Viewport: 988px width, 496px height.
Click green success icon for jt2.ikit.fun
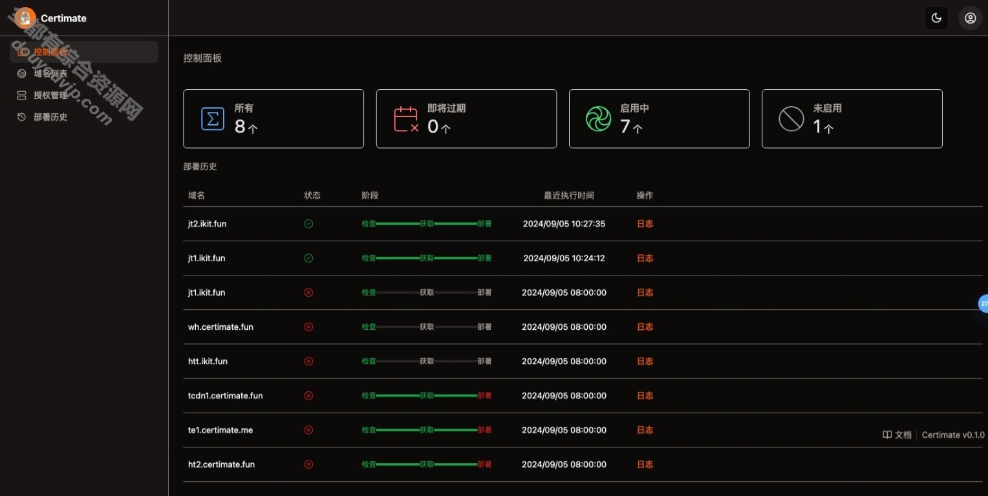click(x=308, y=224)
